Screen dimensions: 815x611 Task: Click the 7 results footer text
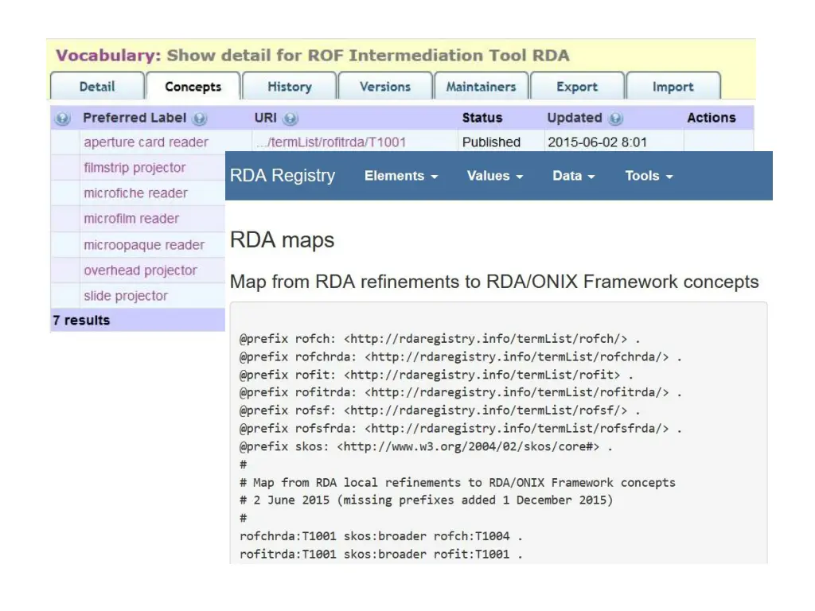pyautogui.click(x=82, y=320)
